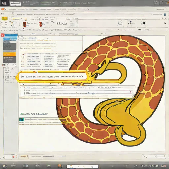Click the red tray icon at the taskbar's far right
Image resolution: width=169 pixels, height=169 pixels.
coord(165,166)
